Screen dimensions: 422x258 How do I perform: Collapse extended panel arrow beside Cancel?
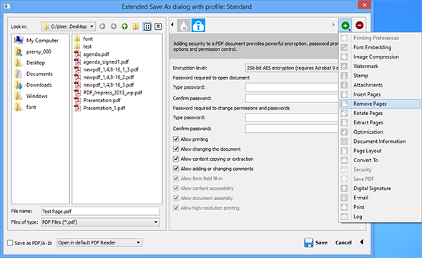click(362, 242)
